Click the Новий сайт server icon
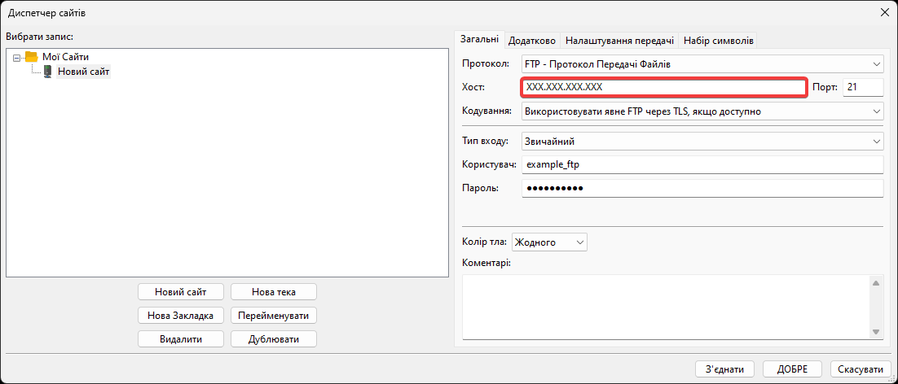Screen dimensions: 898x384 pyautogui.click(x=48, y=72)
